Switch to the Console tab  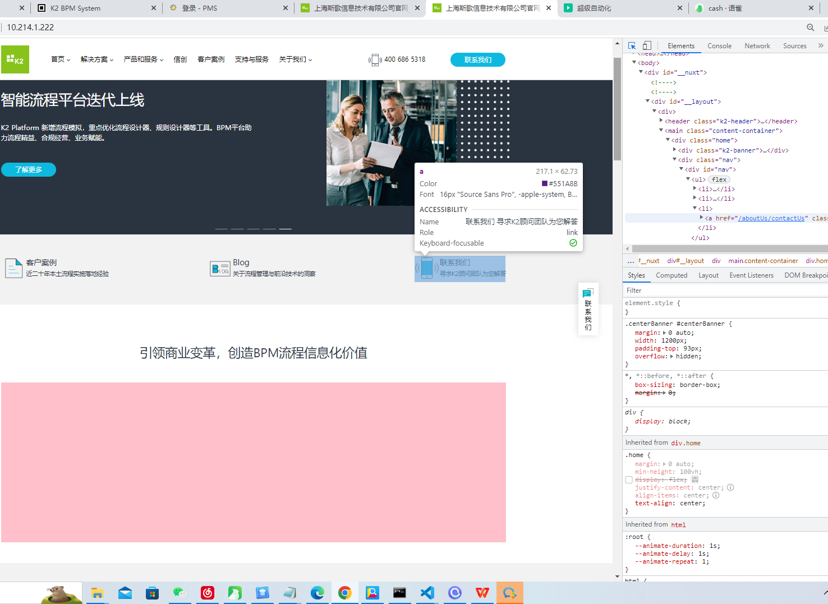click(719, 46)
